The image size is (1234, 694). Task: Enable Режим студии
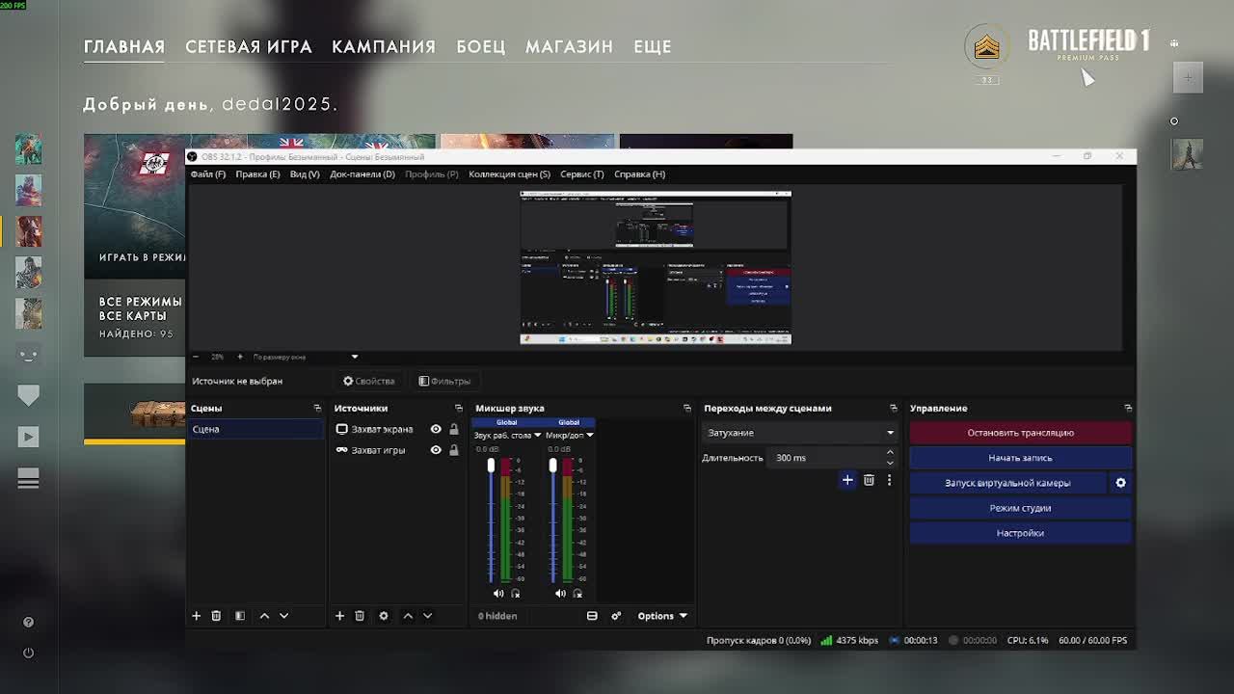(x=1020, y=508)
